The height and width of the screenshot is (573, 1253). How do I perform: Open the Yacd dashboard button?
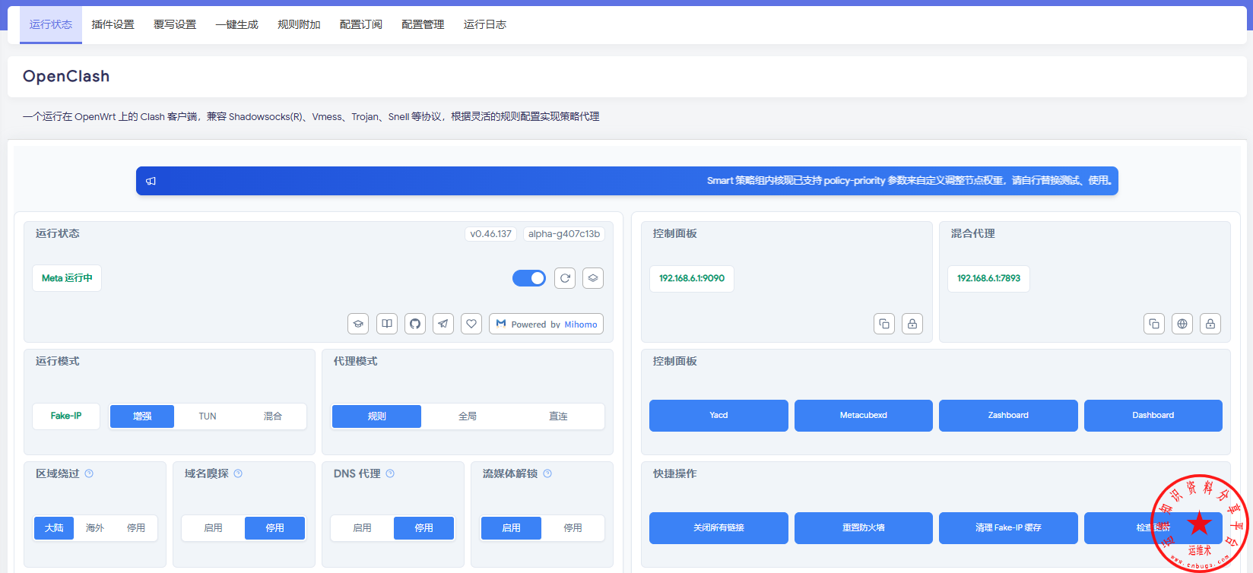tap(718, 416)
